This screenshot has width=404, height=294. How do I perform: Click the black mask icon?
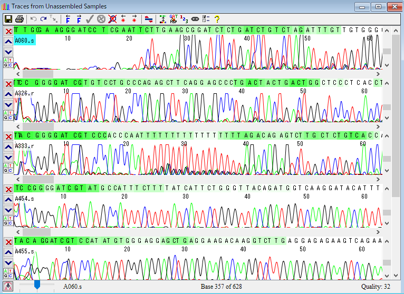[x=195, y=19]
